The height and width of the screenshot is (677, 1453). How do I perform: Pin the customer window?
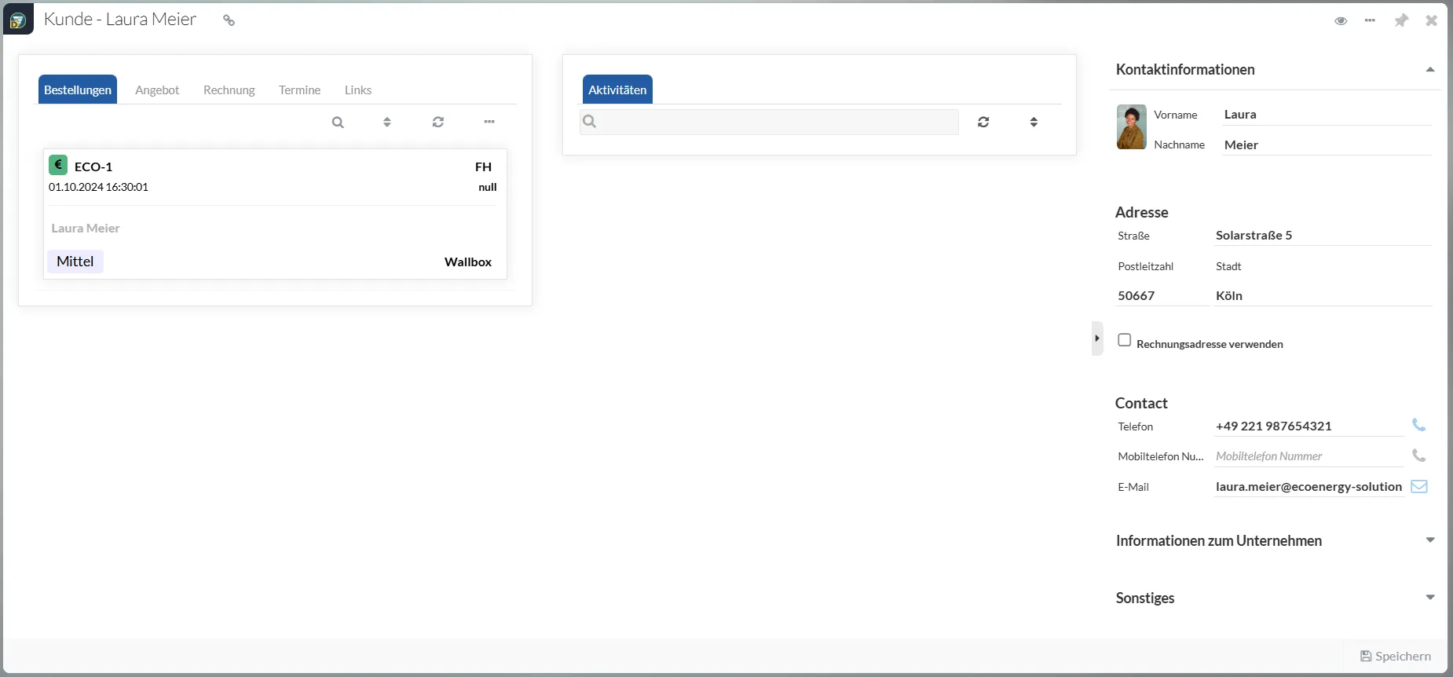click(1401, 20)
